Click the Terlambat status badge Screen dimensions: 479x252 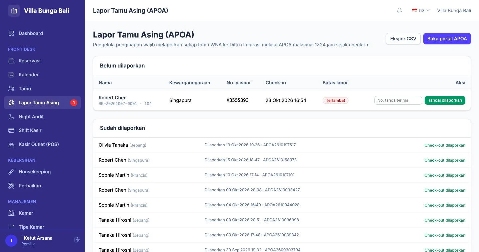pyautogui.click(x=335, y=100)
